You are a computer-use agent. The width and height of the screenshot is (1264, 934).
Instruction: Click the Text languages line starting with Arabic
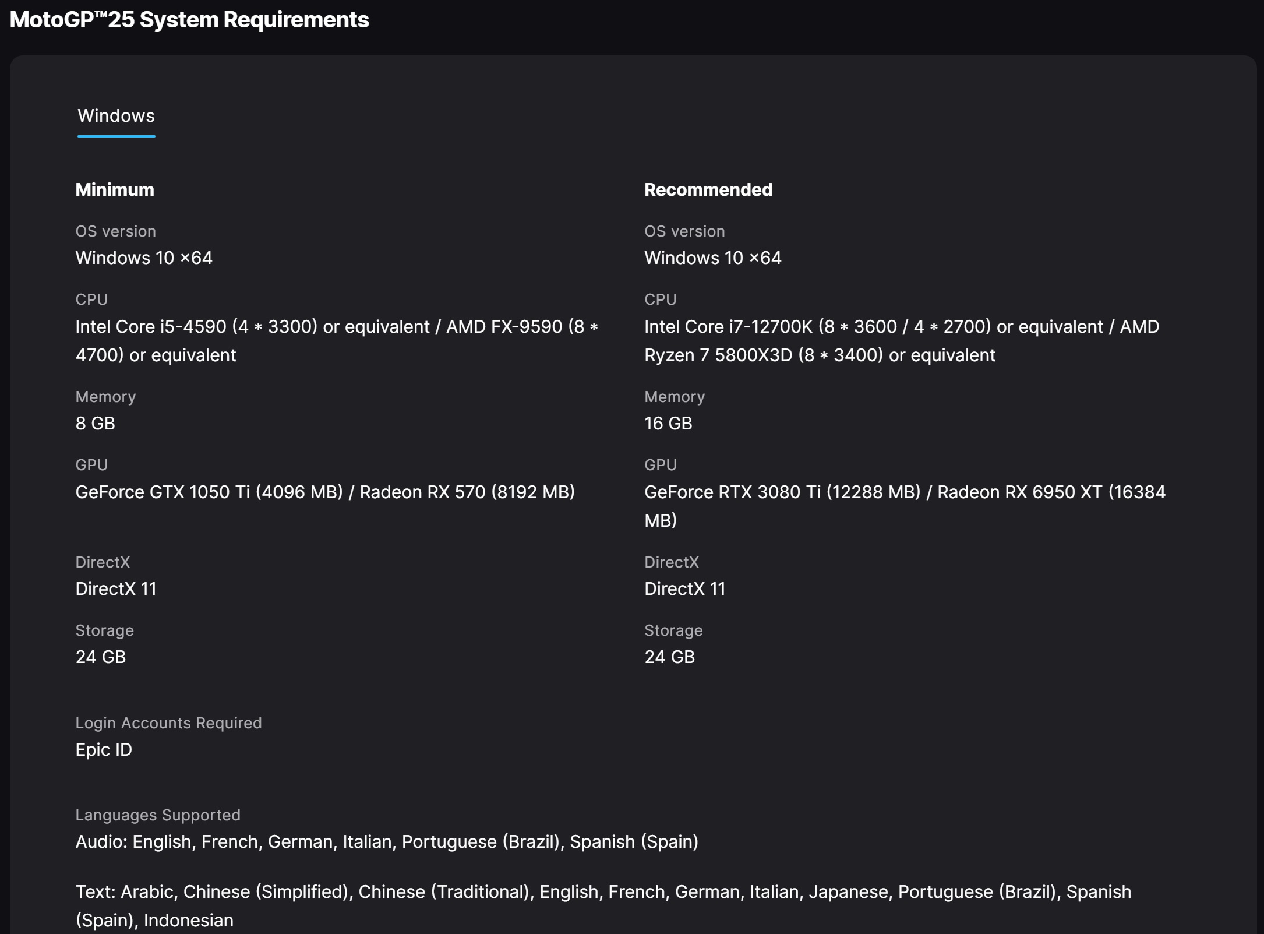(603, 892)
